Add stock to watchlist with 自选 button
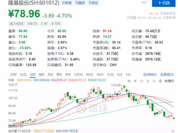The height and width of the screenshot is (133, 178). click(164, 3)
